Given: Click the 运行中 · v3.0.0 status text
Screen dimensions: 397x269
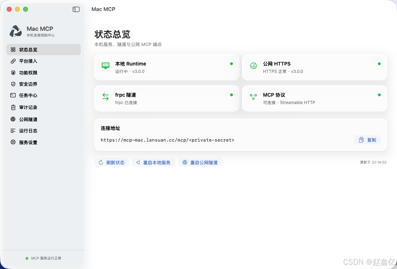Looking at the screenshot, I should [130, 71].
